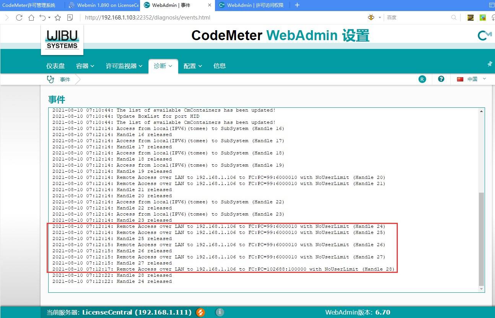The image size is (495, 318).
Task: Click the green R user icon
Action: tap(422, 79)
